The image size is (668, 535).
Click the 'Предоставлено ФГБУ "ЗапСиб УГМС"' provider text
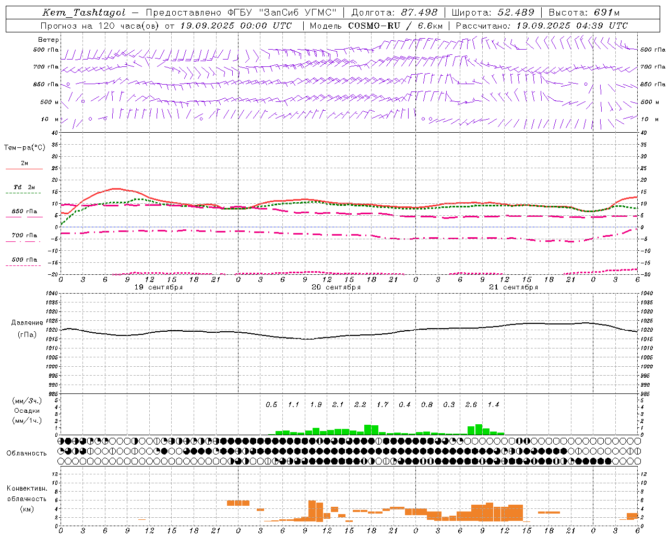[241, 13]
